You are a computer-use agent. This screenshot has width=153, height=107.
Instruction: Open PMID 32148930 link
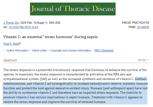[x=143, y=27]
